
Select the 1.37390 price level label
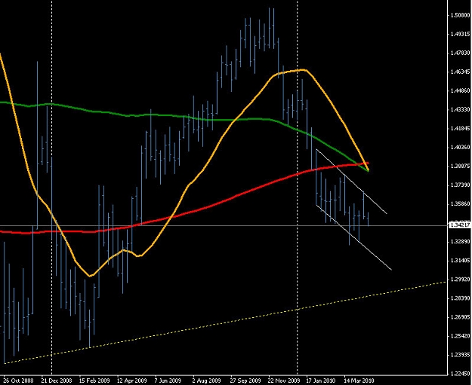pyautogui.click(x=460, y=185)
